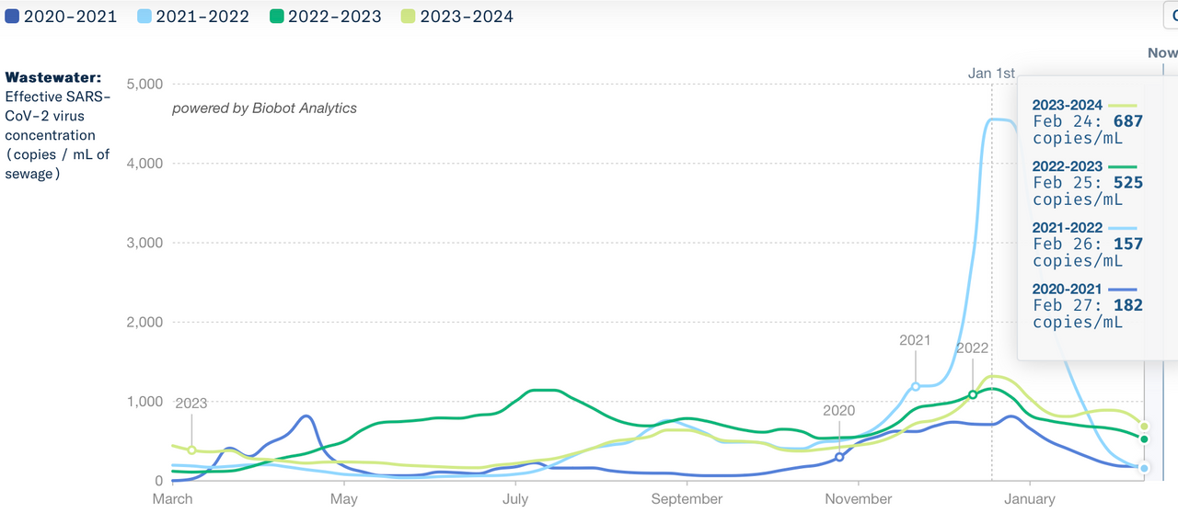Click the dark blue 2020-2021 legend swatch

[12, 17]
